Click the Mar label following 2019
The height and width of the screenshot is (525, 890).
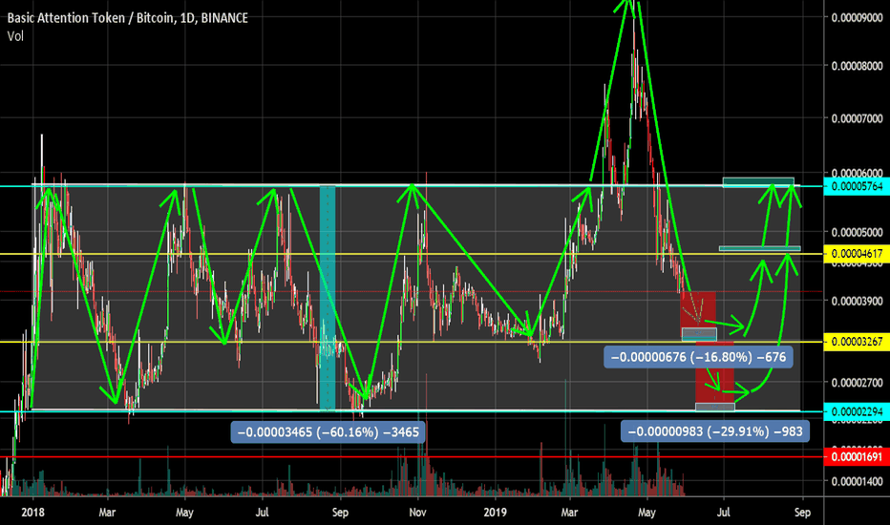click(x=569, y=513)
